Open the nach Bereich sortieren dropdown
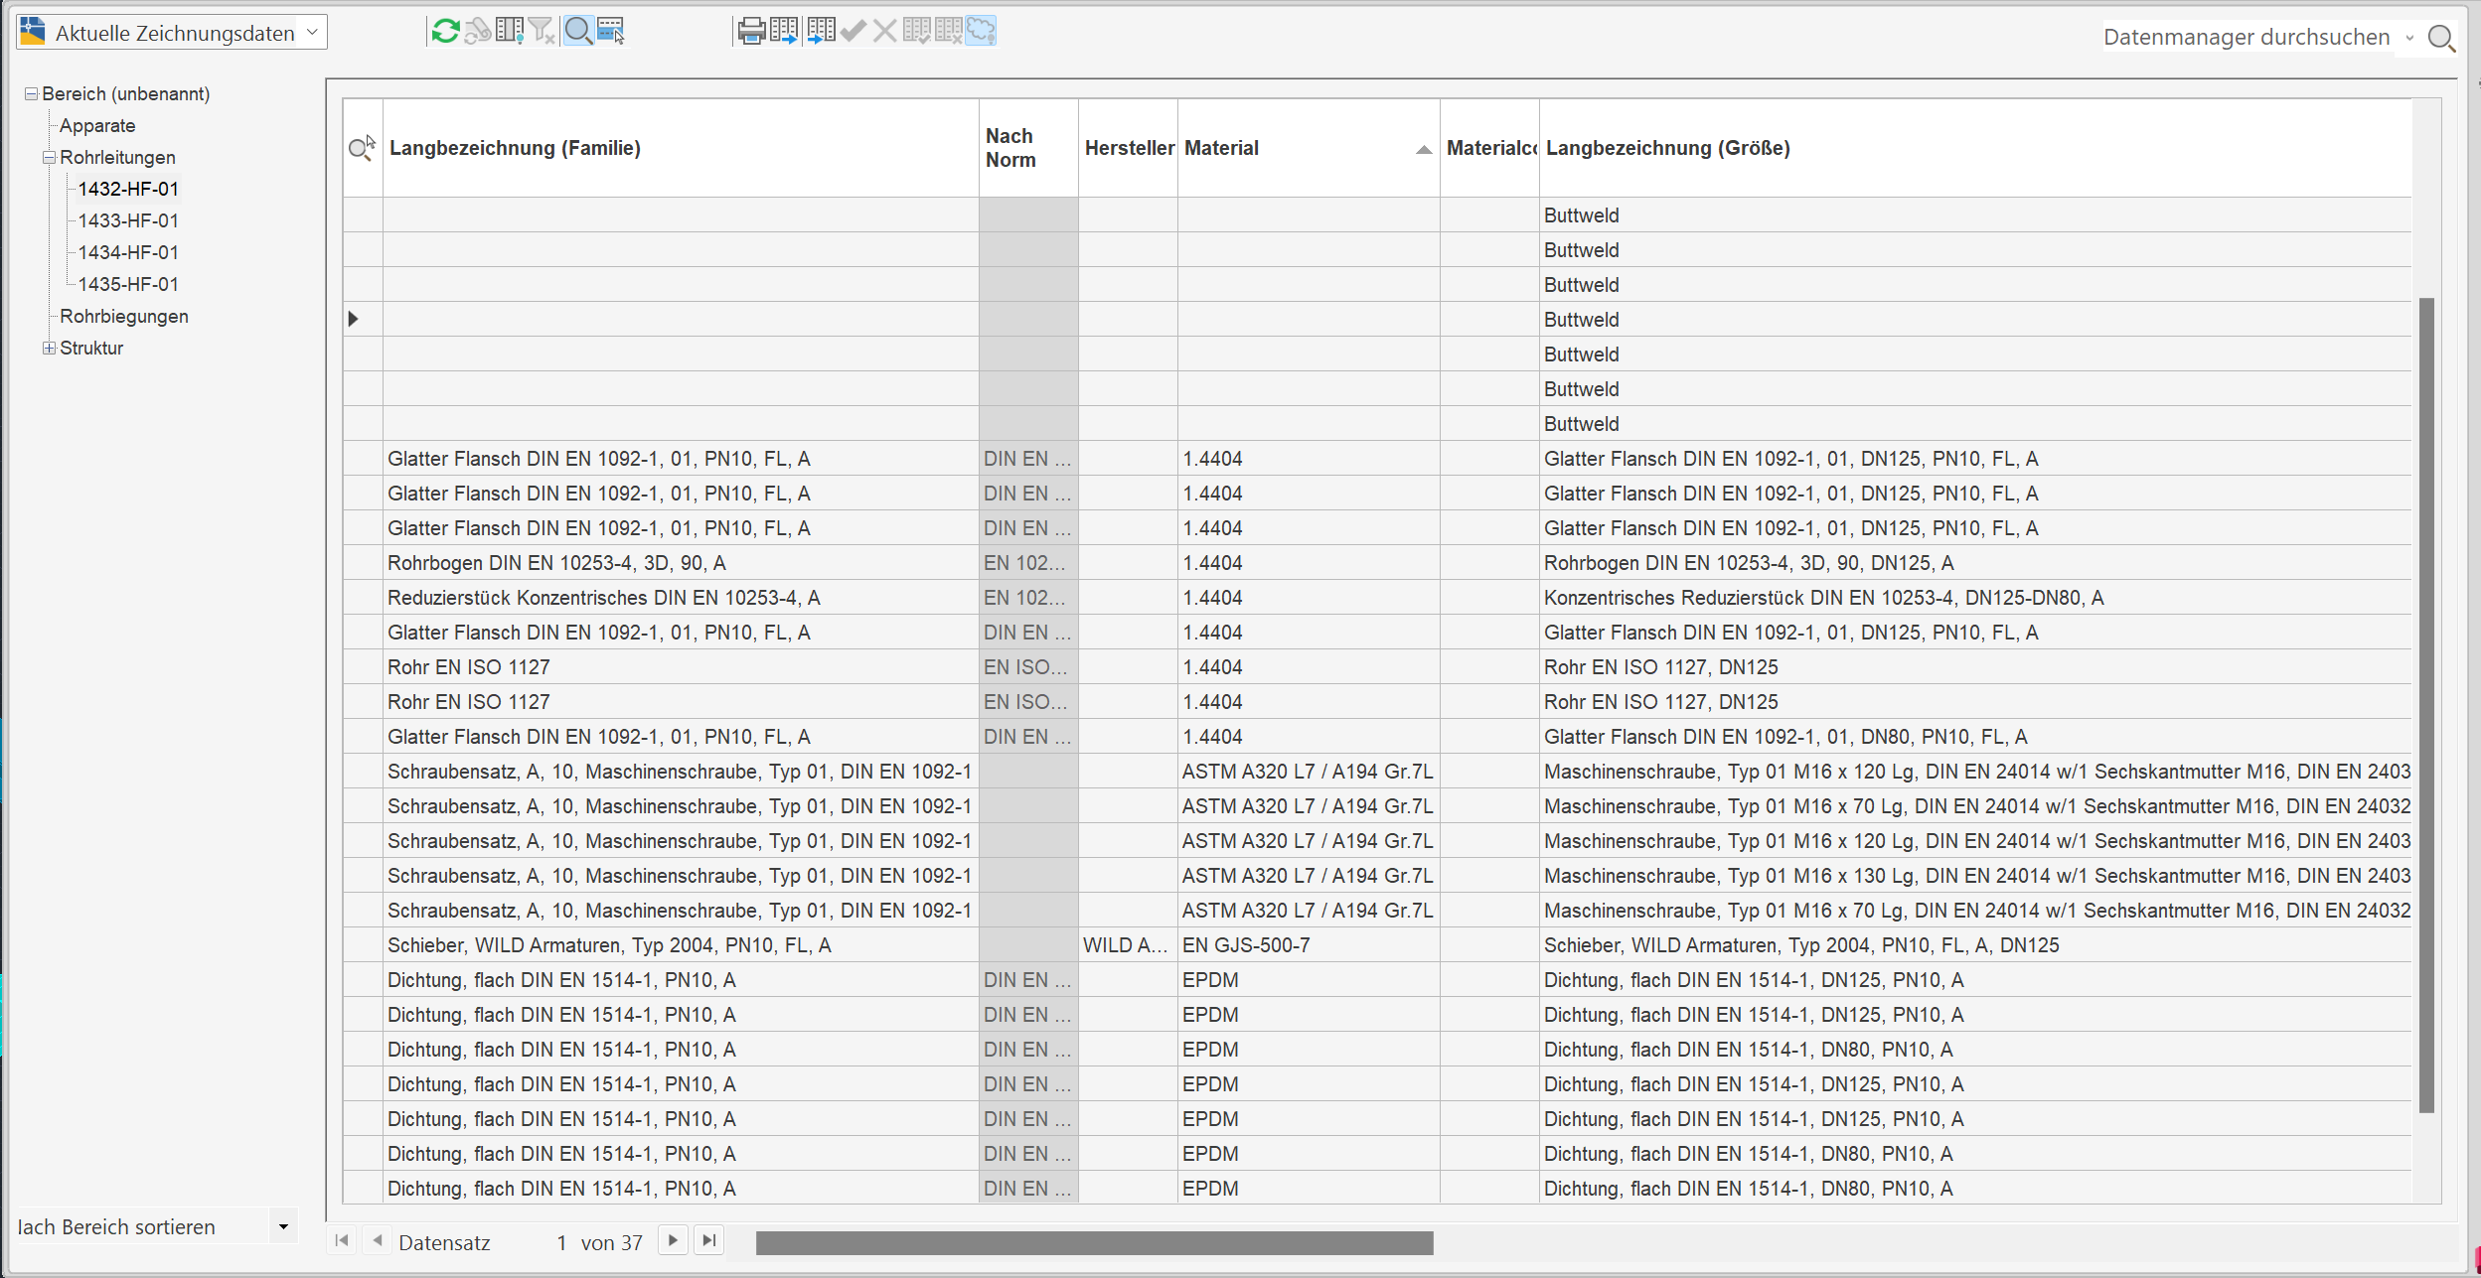The width and height of the screenshot is (2481, 1278). click(x=284, y=1225)
